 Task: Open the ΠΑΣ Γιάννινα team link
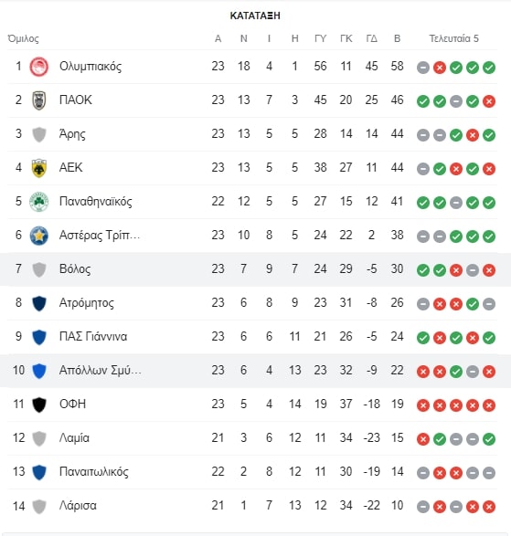pyautogui.click(x=93, y=336)
